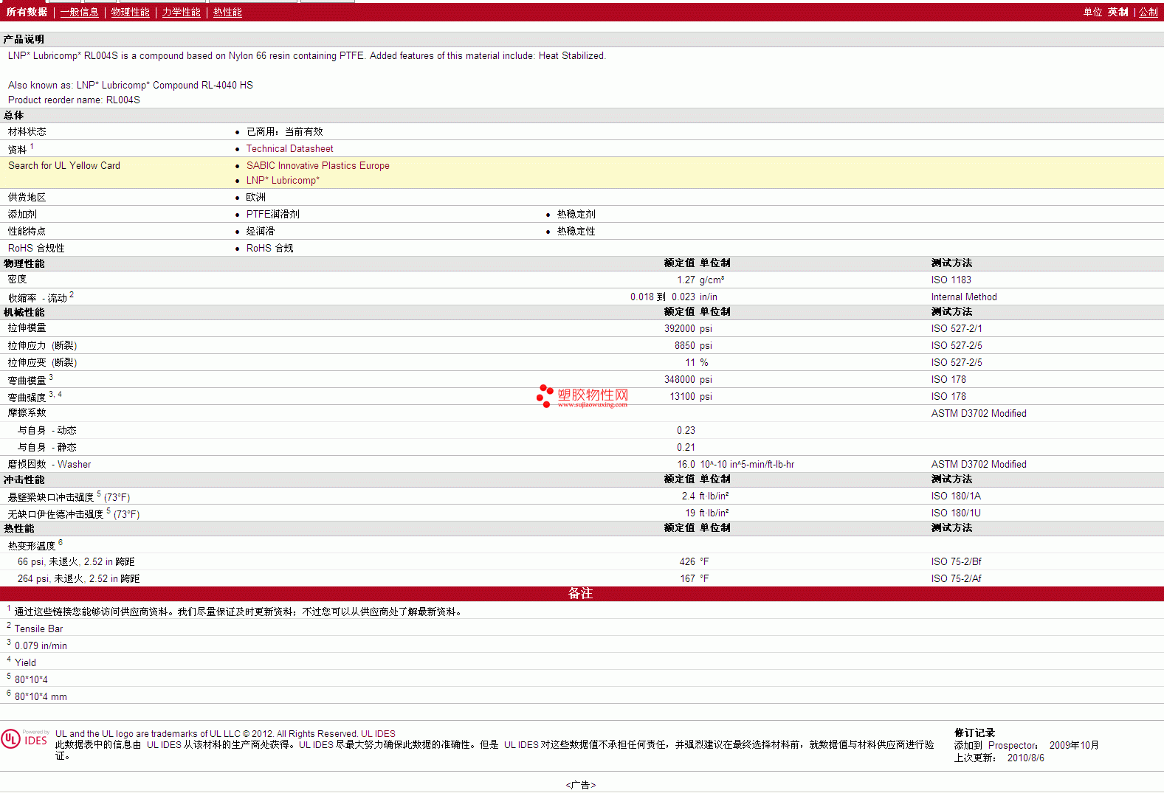
Task: Click the 总体 section header
Action: pos(13,115)
